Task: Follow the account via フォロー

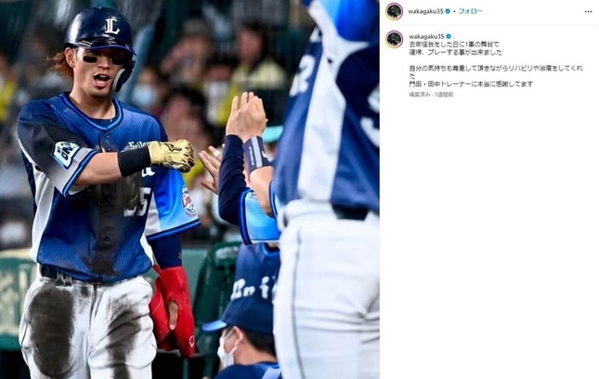Action: point(470,11)
